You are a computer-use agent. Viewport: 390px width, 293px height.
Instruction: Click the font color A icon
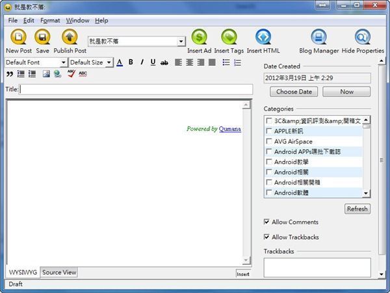(120, 63)
